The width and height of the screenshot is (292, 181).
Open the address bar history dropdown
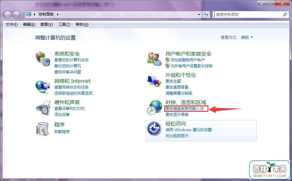pyautogui.click(x=199, y=14)
